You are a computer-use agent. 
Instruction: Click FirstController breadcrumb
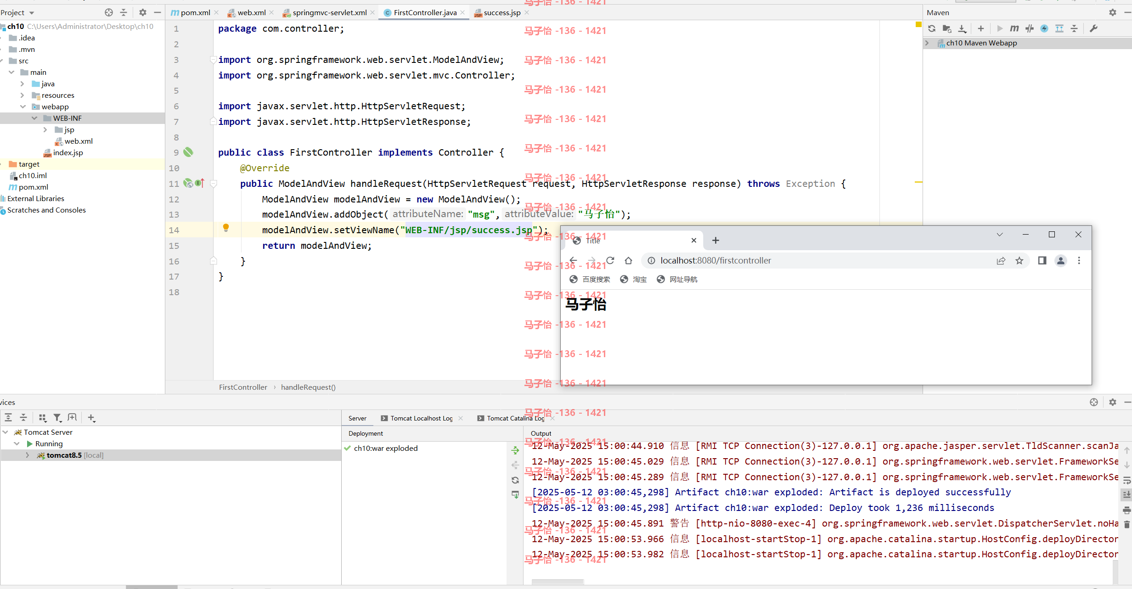(243, 387)
